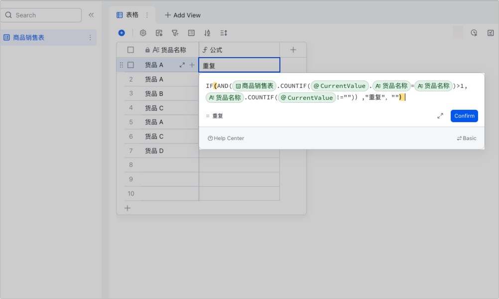Screen dimensions: 499x299
Task: Confirm the formula
Action: tap(464, 116)
